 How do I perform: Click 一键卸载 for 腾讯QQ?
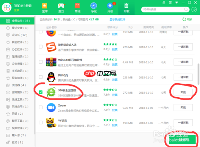pos(183,77)
